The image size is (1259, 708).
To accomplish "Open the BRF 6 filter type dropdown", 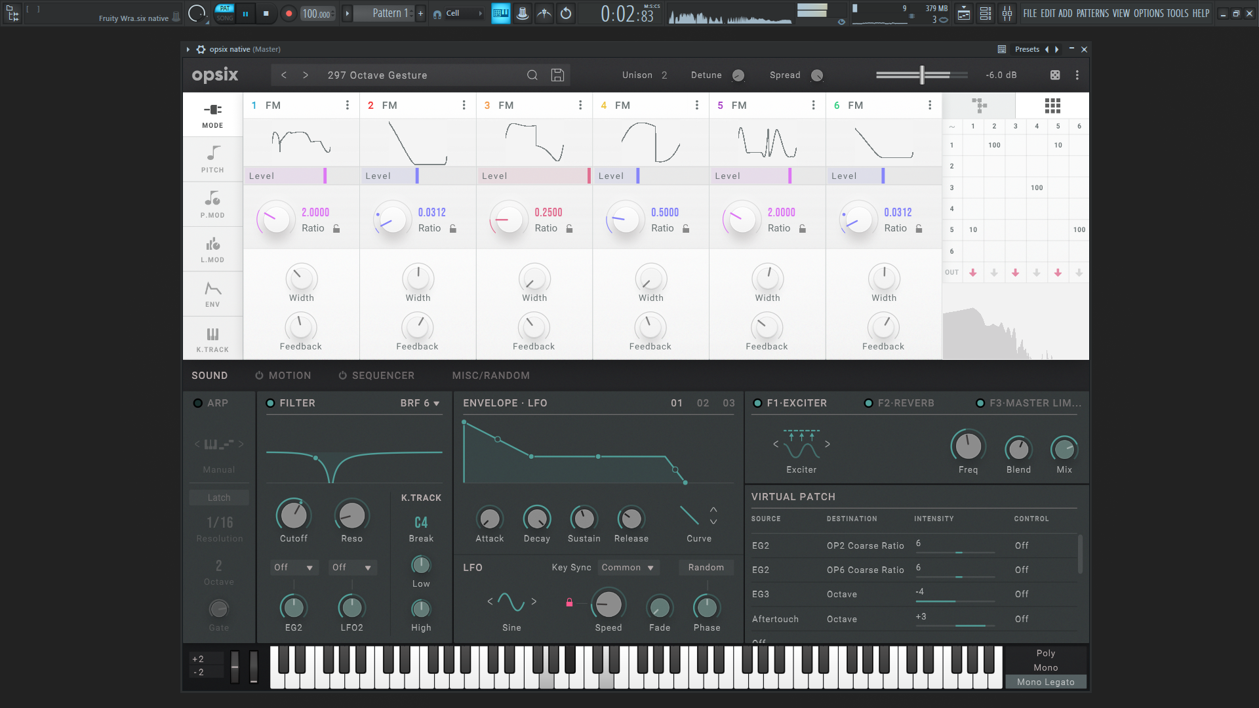I will click(x=420, y=403).
